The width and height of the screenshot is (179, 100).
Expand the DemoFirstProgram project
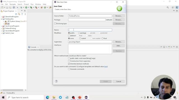[x=1, y=17]
